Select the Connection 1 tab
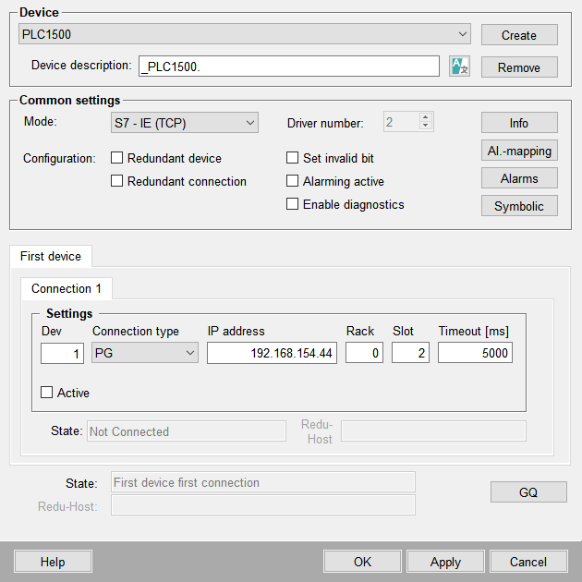Image resolution: width=582 pixels, height=582 pixels. [67, 288]
